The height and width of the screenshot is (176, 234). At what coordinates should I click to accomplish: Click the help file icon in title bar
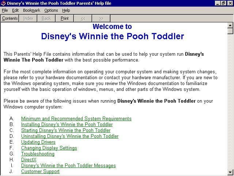pos(3,3)
